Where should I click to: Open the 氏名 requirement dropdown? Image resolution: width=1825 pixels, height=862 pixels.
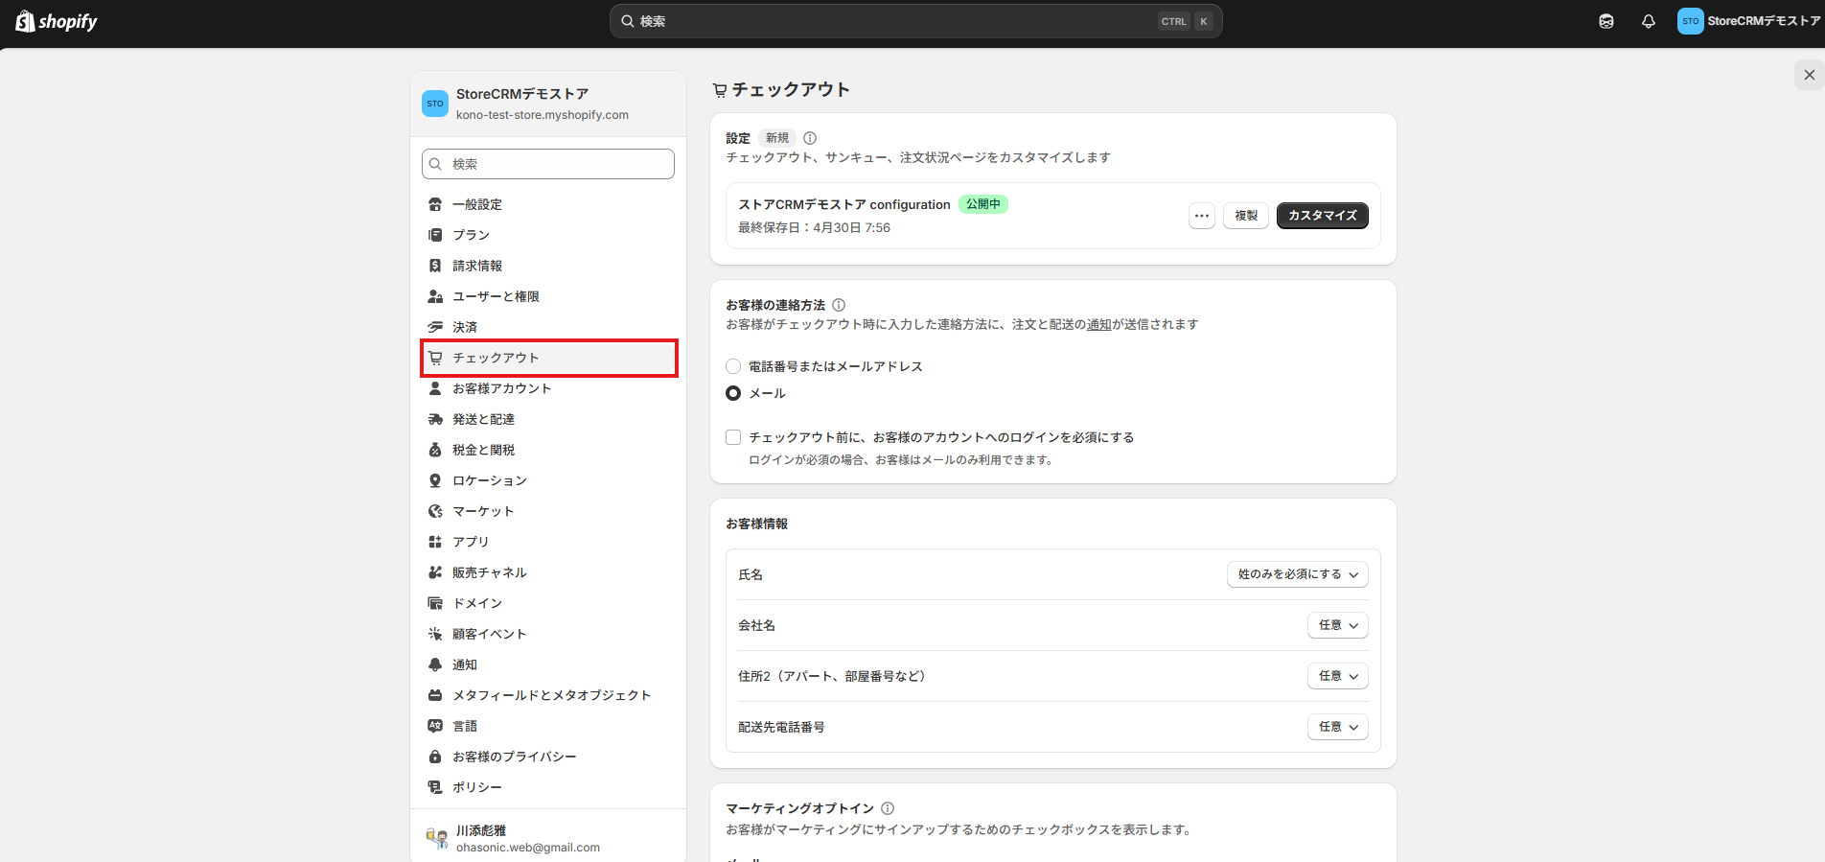[x=1298, y=574]
